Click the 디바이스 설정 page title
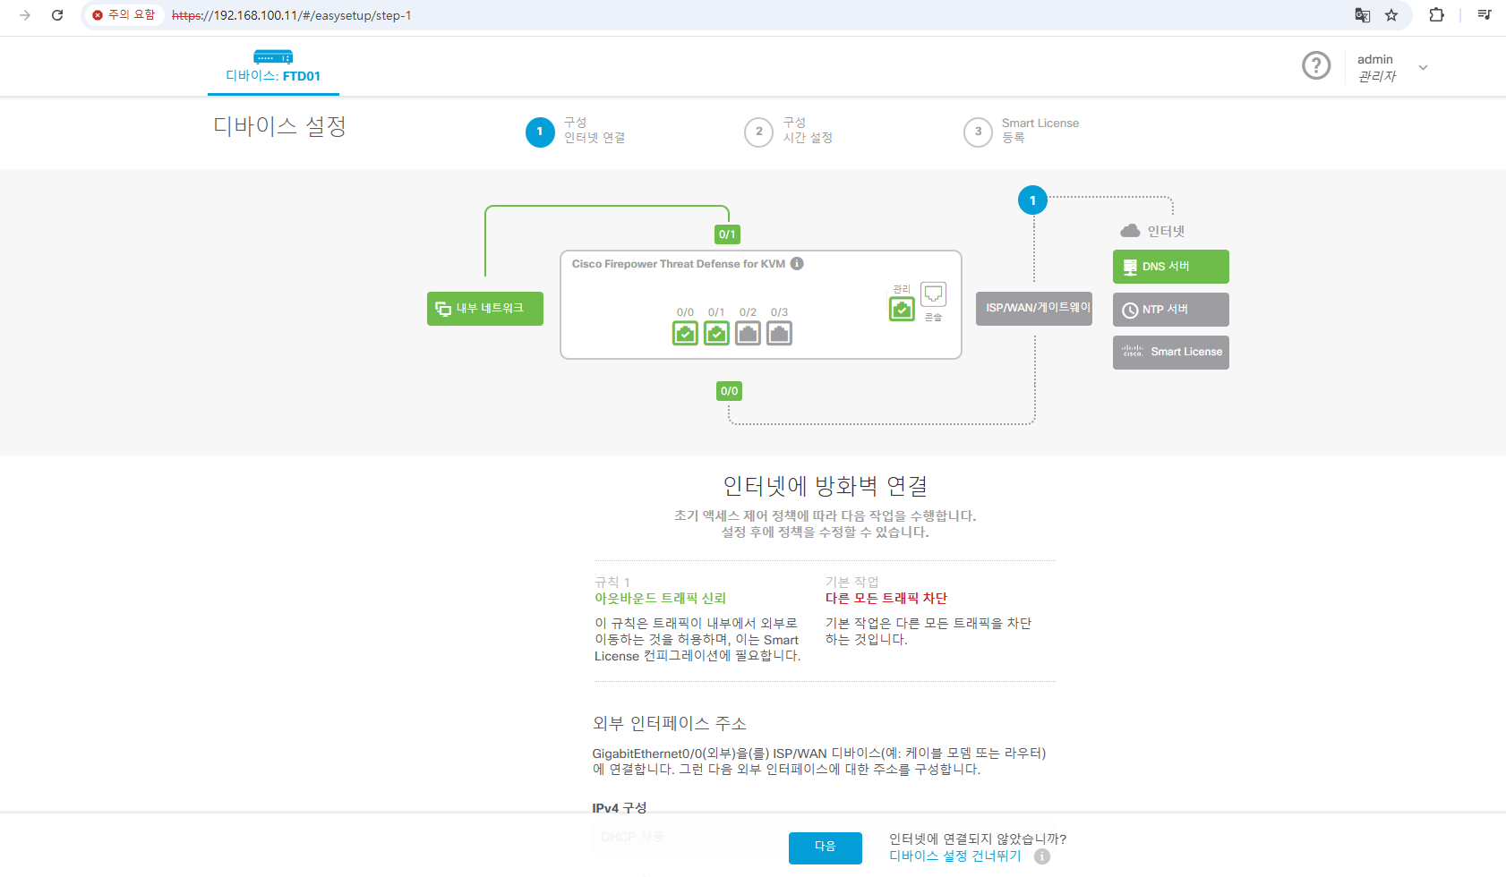The image size is (1506, 877). pos(279,126)
